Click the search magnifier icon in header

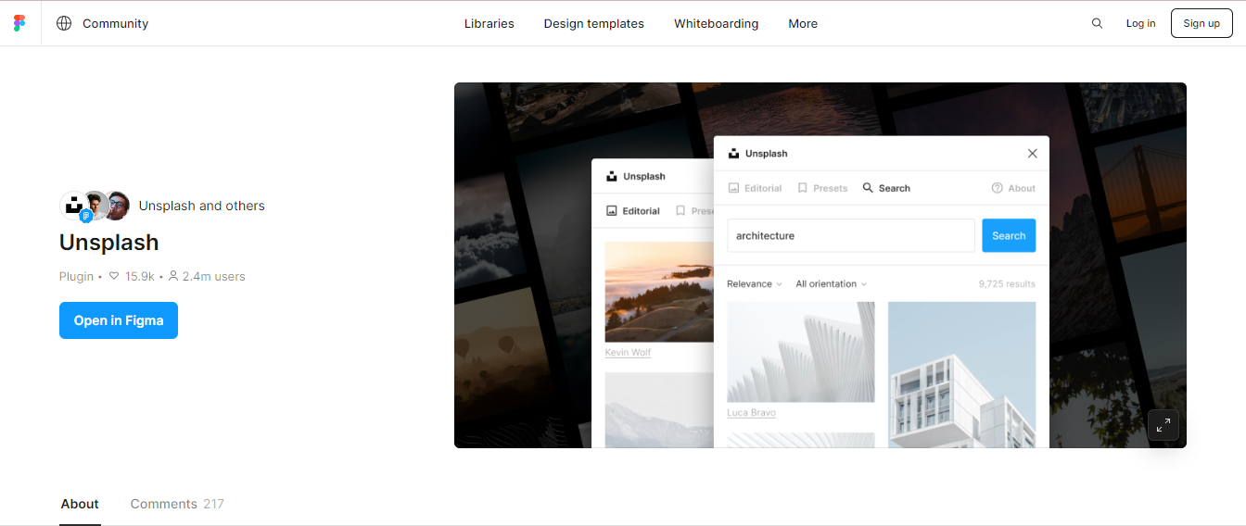[1097, 23]
